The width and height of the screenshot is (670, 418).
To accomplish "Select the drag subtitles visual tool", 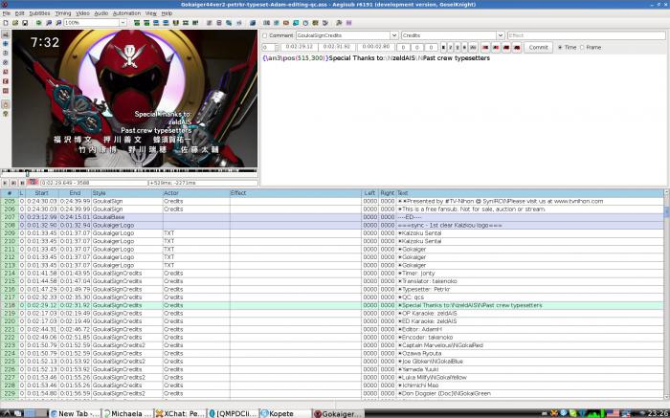I will [6, 44].
